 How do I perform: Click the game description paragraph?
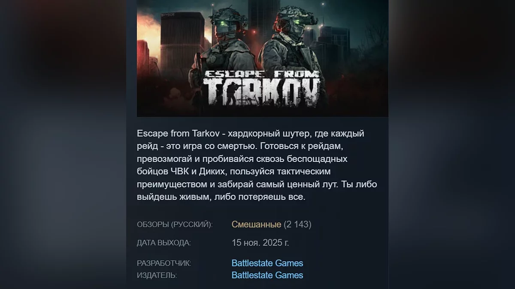point(257,165)
